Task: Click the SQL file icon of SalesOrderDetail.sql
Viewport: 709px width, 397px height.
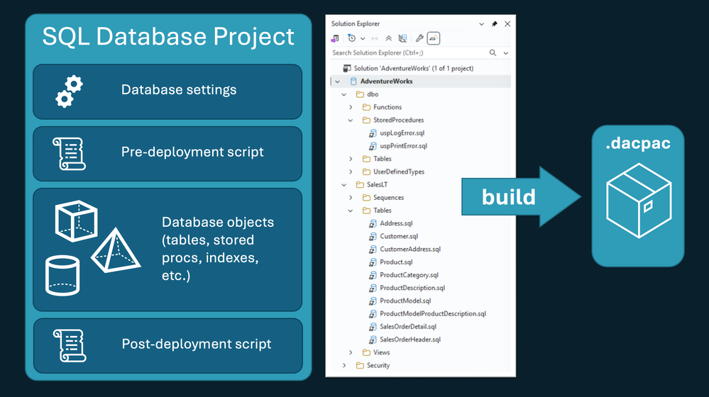Action: pos(373,327)
